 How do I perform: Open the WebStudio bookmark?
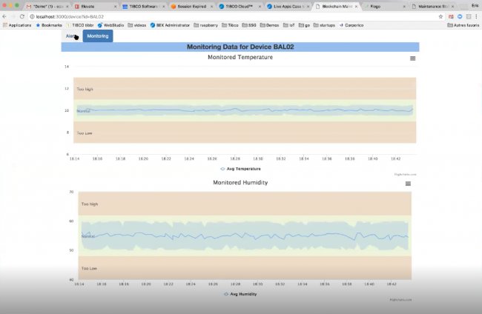pyautogui.click(x=110, y=25)
